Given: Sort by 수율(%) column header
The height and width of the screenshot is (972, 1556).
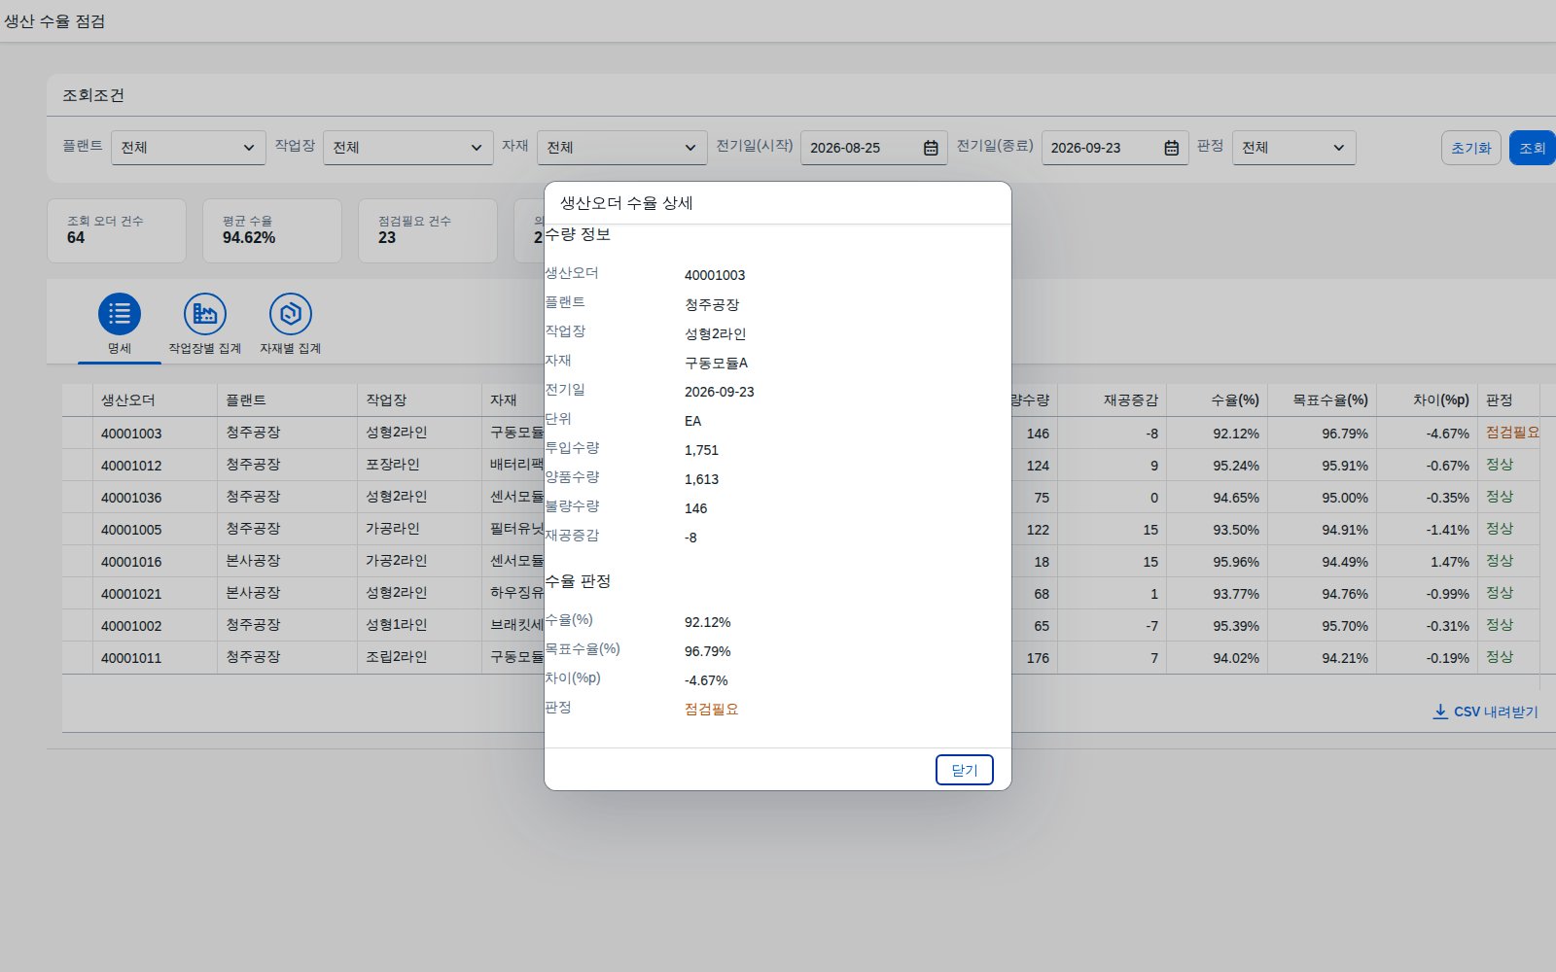Looking at the screenshot, I should pyautogui.click(x=1217, y=399).
